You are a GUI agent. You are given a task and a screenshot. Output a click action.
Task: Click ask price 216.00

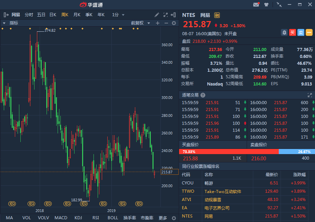(259, 159)
